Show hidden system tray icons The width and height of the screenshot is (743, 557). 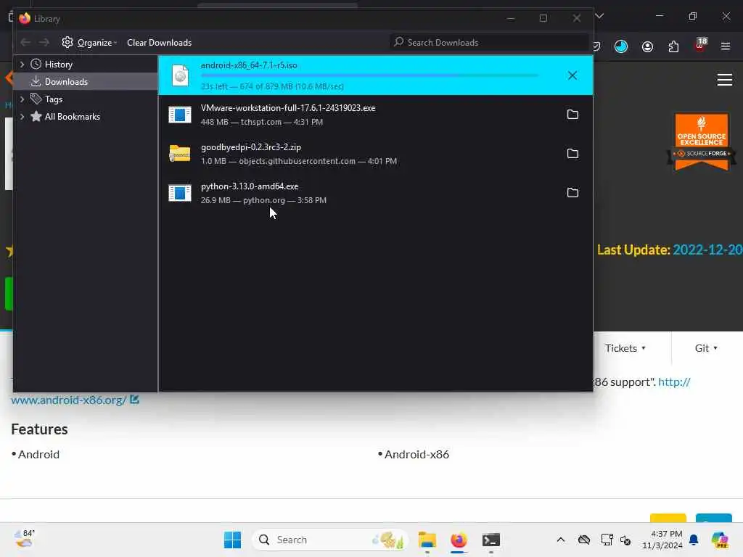point(561,540)
